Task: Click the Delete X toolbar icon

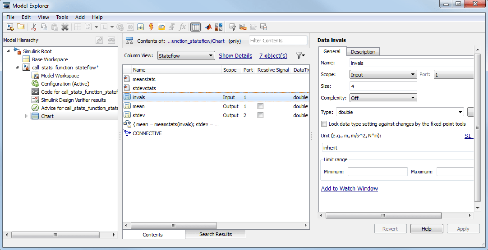Action: point(65,27)
